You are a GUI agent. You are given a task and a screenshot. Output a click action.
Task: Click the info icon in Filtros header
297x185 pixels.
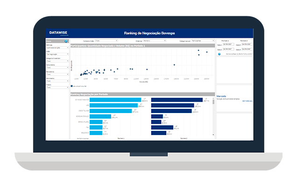coord(66,41)
